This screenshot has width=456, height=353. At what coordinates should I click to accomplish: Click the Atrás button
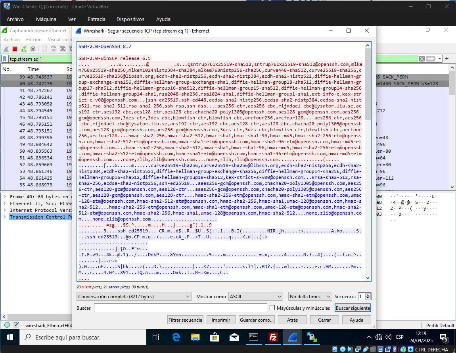tap(292, 320)
